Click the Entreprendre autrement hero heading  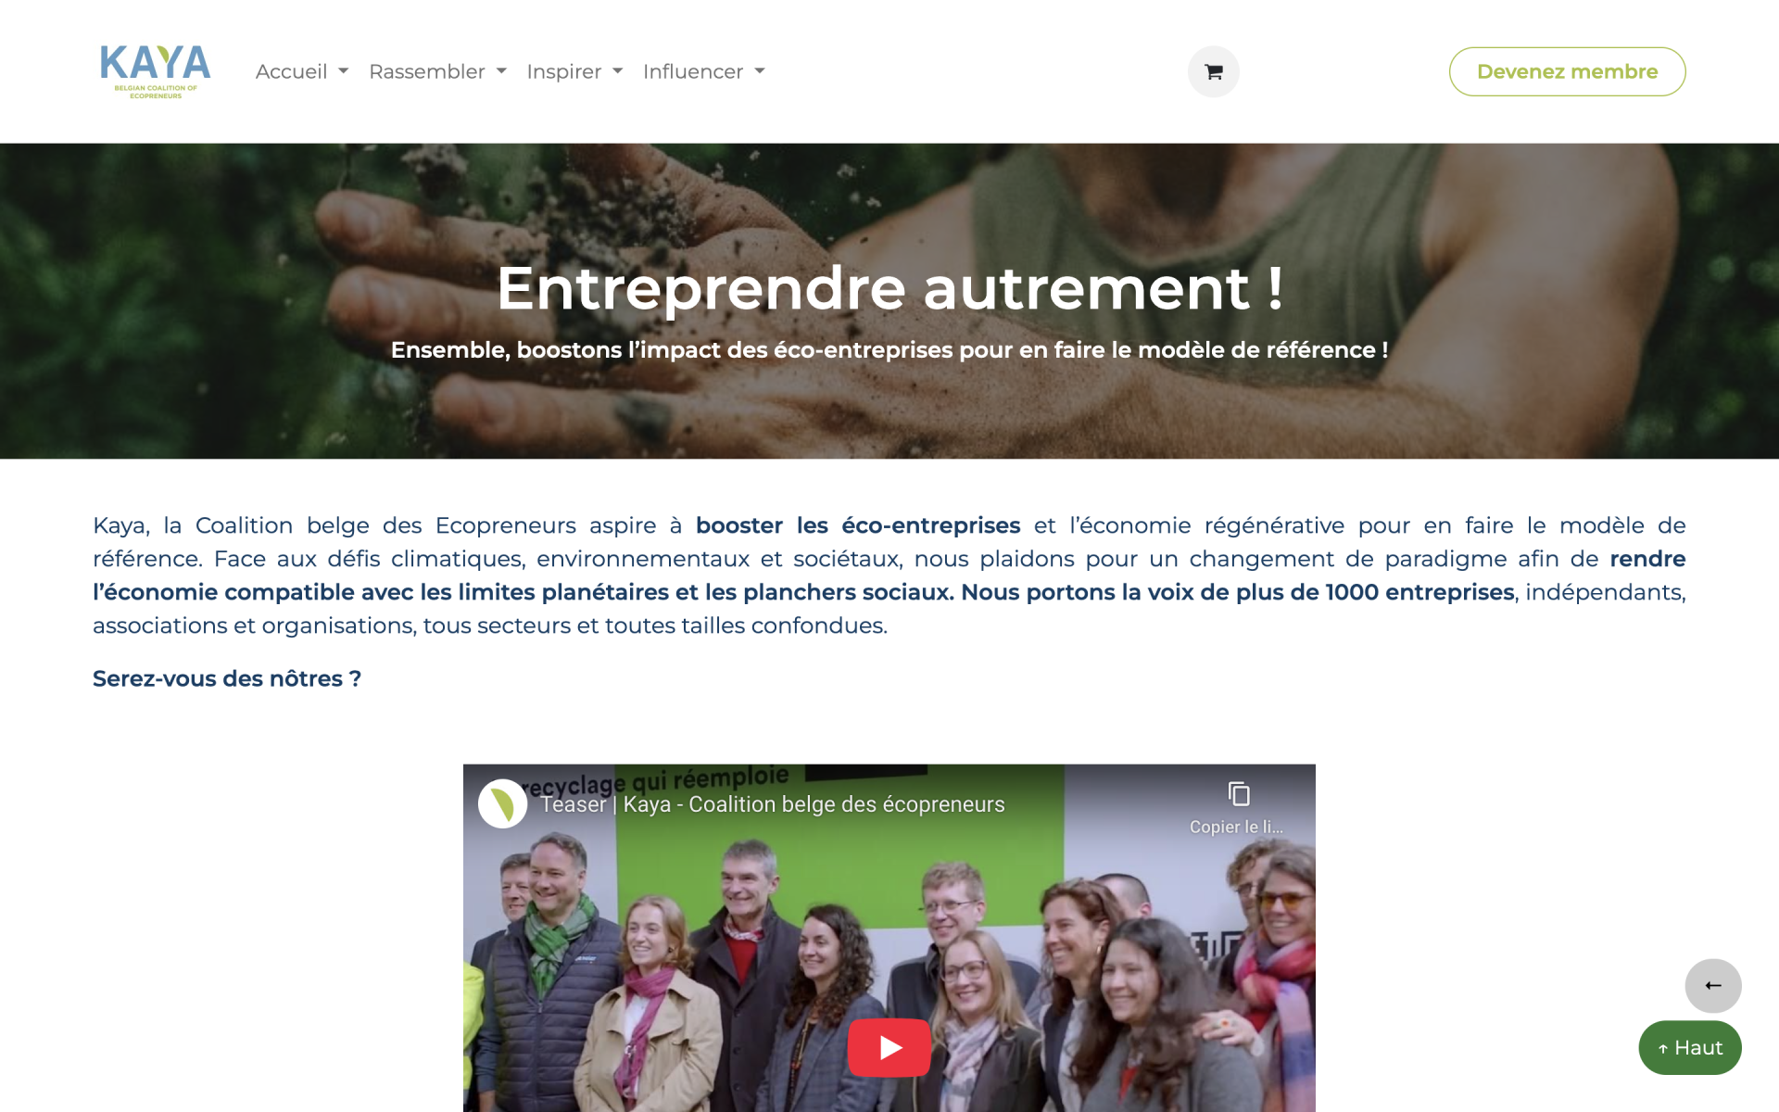889,287
